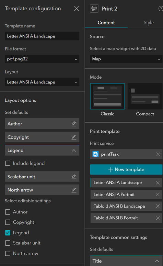Edit the Scalebar unit pencil icon

(x=74, y=177)
